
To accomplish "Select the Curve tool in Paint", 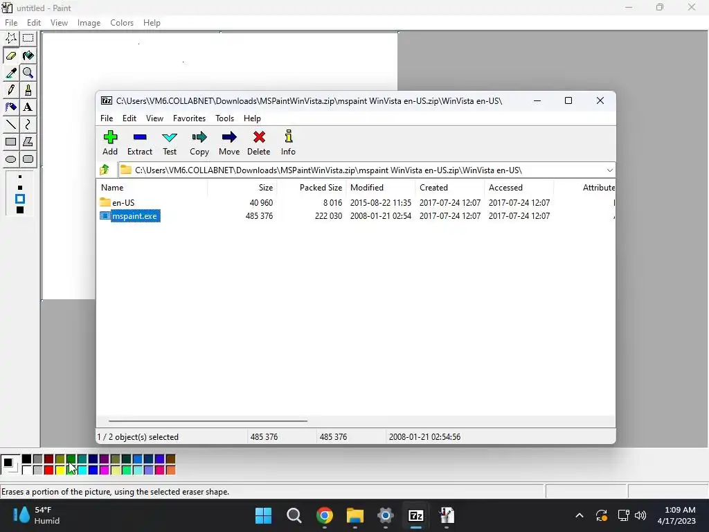I will click(28, 125).
